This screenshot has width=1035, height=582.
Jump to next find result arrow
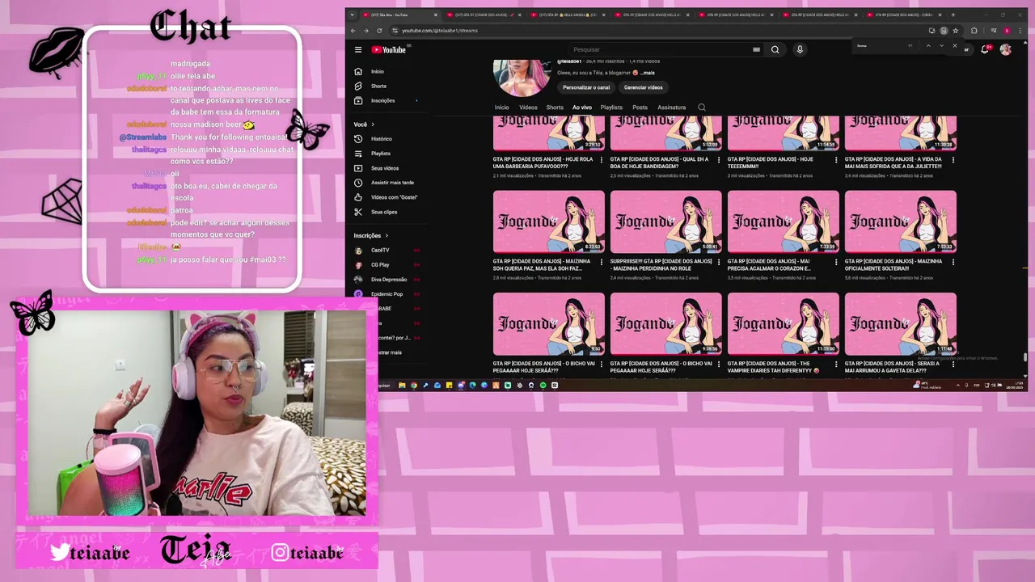[941, 45]
